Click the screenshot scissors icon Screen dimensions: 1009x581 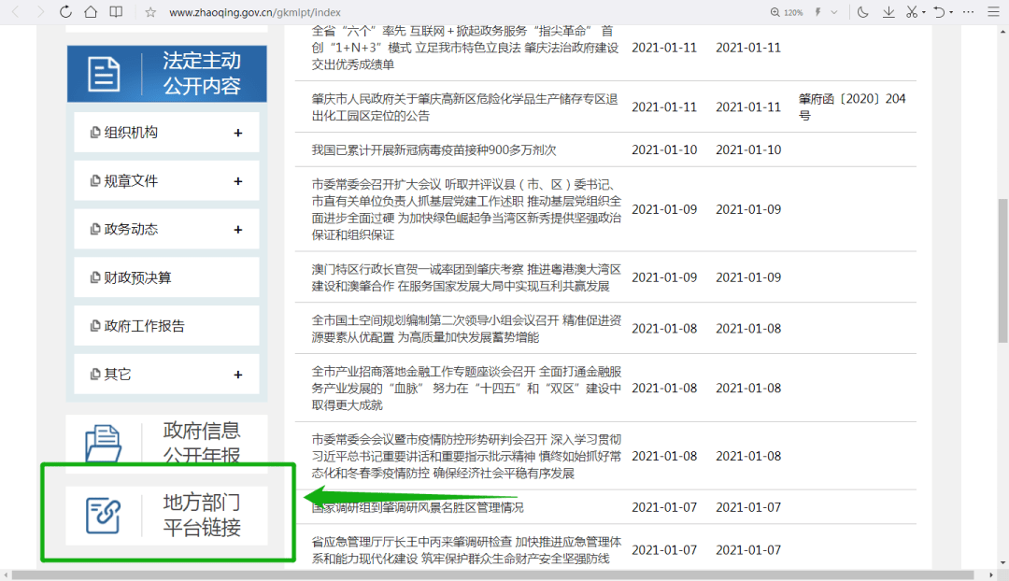[x=913, y=12]
